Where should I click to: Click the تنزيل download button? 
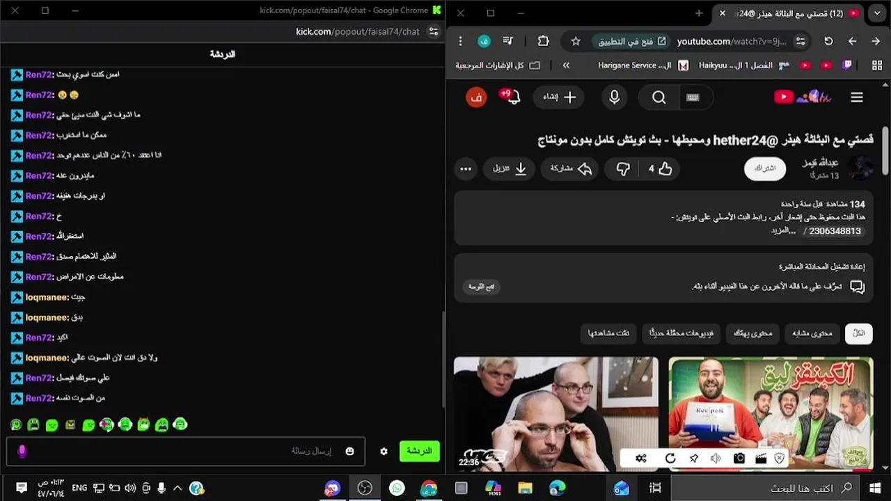tap(510, 168)
